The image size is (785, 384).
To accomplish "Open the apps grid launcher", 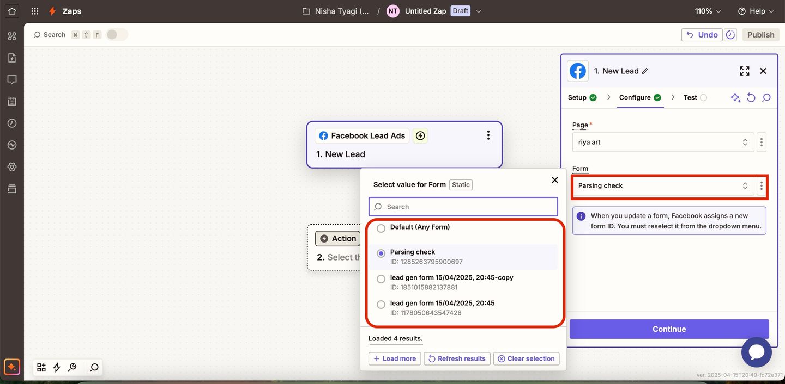I will [x=35, y=11].
